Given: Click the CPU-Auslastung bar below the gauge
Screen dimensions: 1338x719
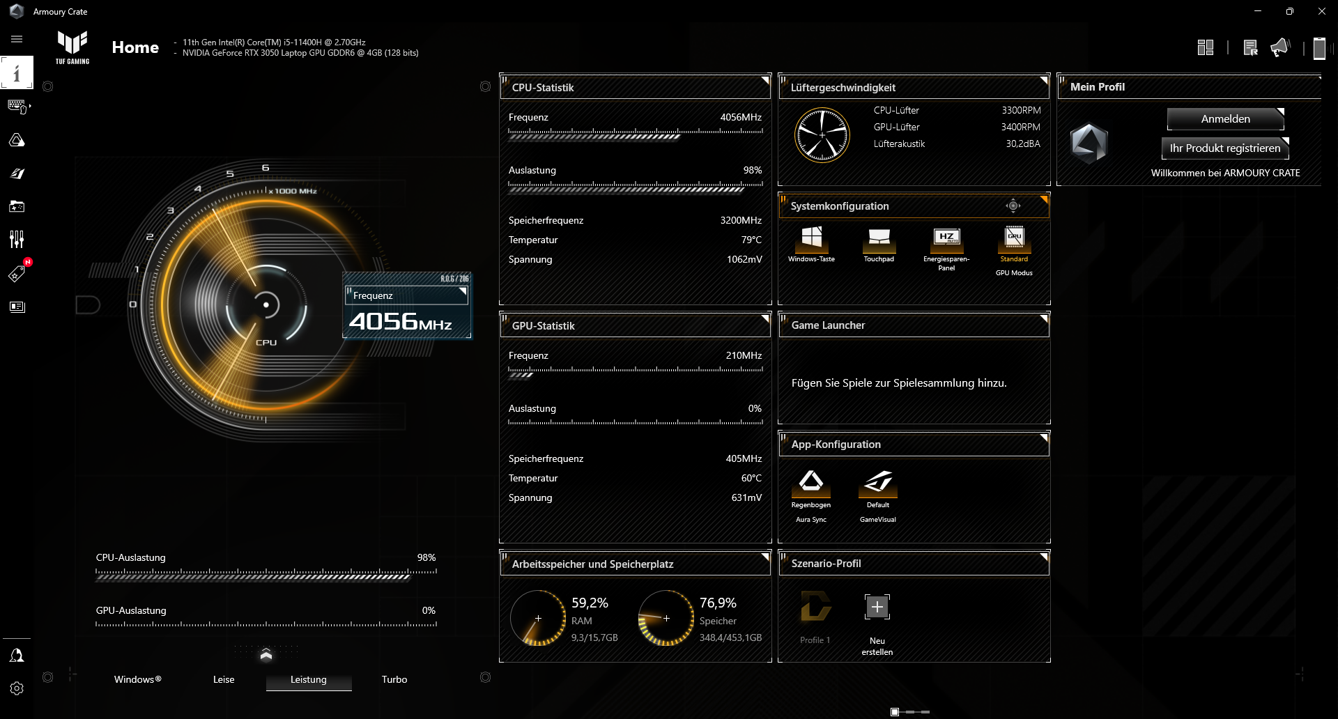Looking at the screenshot, I should tap(266, 574).
